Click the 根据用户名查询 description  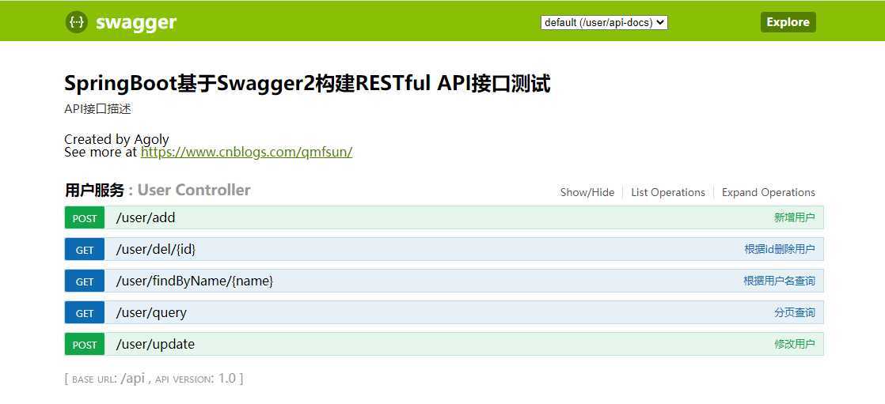tap(779, 281)
